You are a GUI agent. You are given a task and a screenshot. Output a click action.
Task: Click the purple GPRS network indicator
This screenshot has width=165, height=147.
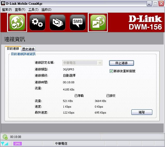18,144
